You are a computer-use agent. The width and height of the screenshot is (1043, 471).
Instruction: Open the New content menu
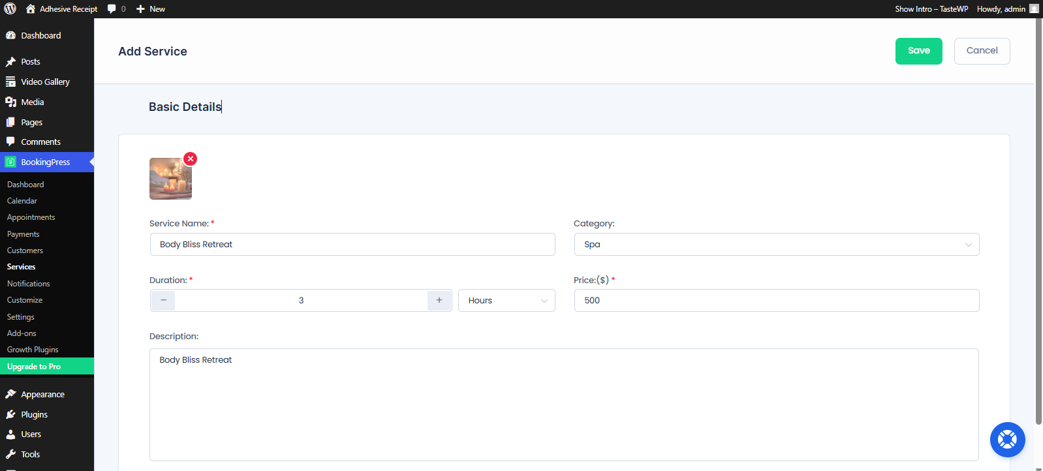(151, 9)
